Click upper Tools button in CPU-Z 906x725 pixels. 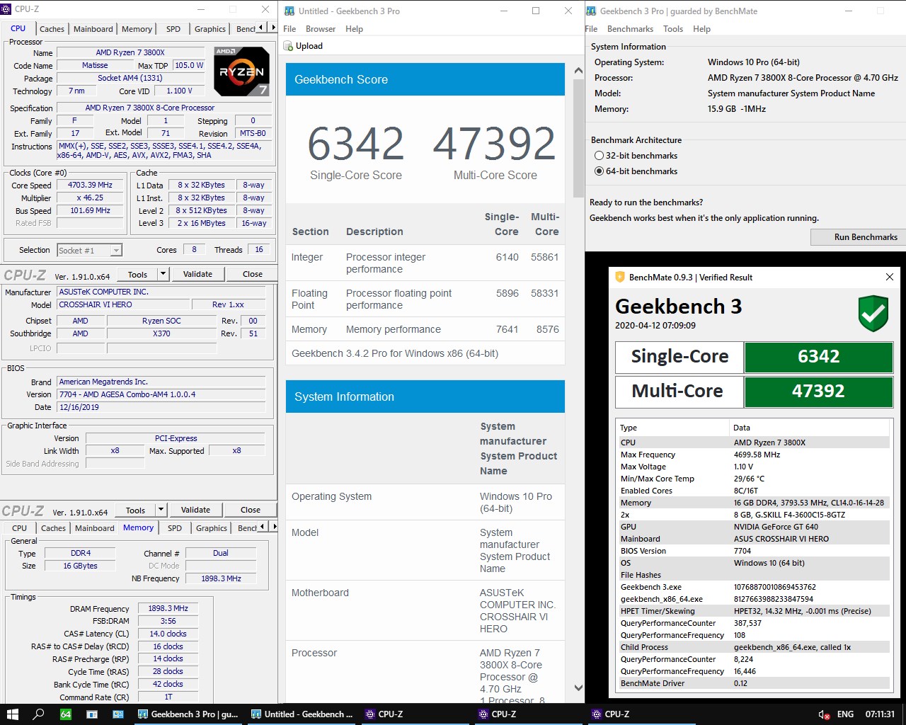[x=138, y=274]
